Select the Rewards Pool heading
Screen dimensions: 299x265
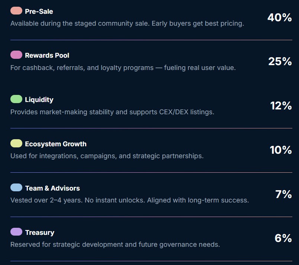pyautogui.click(x=47, y=55)
